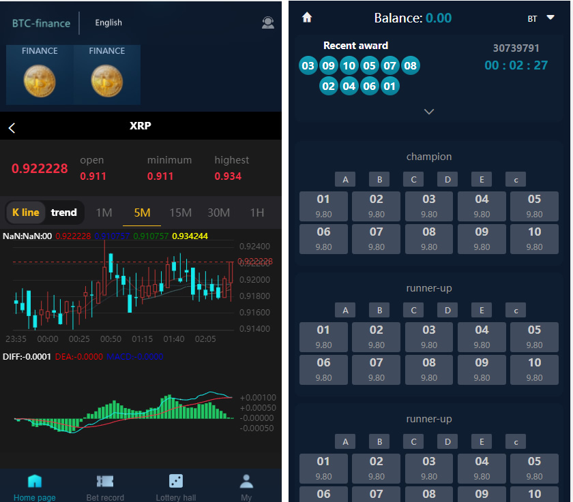
Task: Click the E button under first runner-up
Action: [x=482, y=310]
